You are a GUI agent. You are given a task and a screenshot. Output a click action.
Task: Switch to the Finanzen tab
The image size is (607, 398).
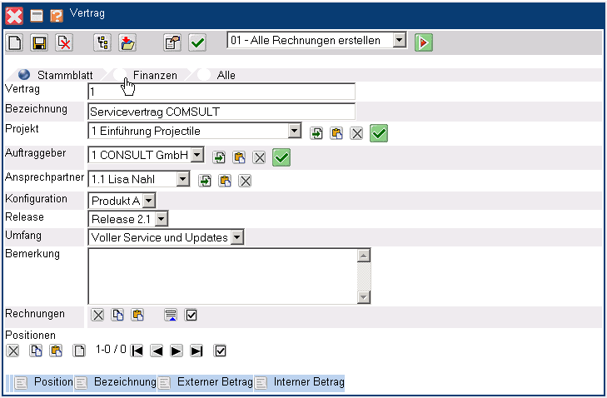point(155,75)
